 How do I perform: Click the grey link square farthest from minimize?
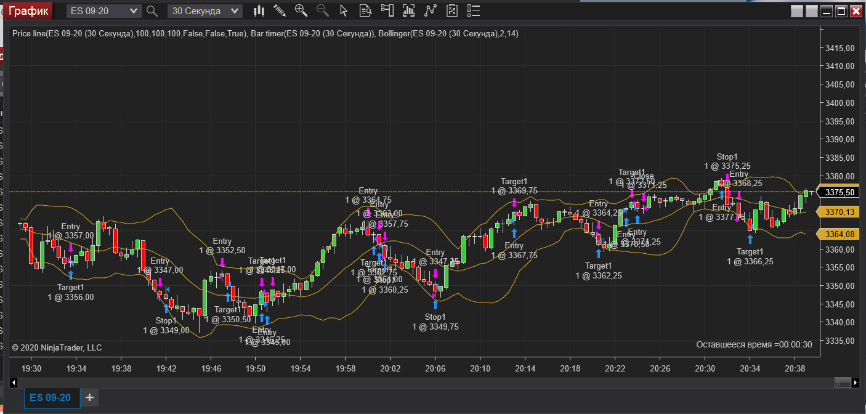(797, 11)
